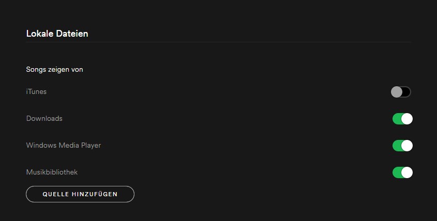Click the white knob of the Downloads switch
The width and height of the screenshot is (437, 221).
coord(407,119)
